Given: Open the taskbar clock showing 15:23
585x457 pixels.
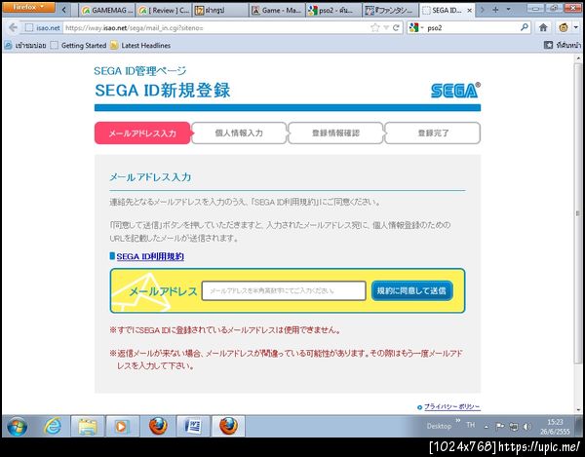Looking at the screenshot, I should click(555, 427).
